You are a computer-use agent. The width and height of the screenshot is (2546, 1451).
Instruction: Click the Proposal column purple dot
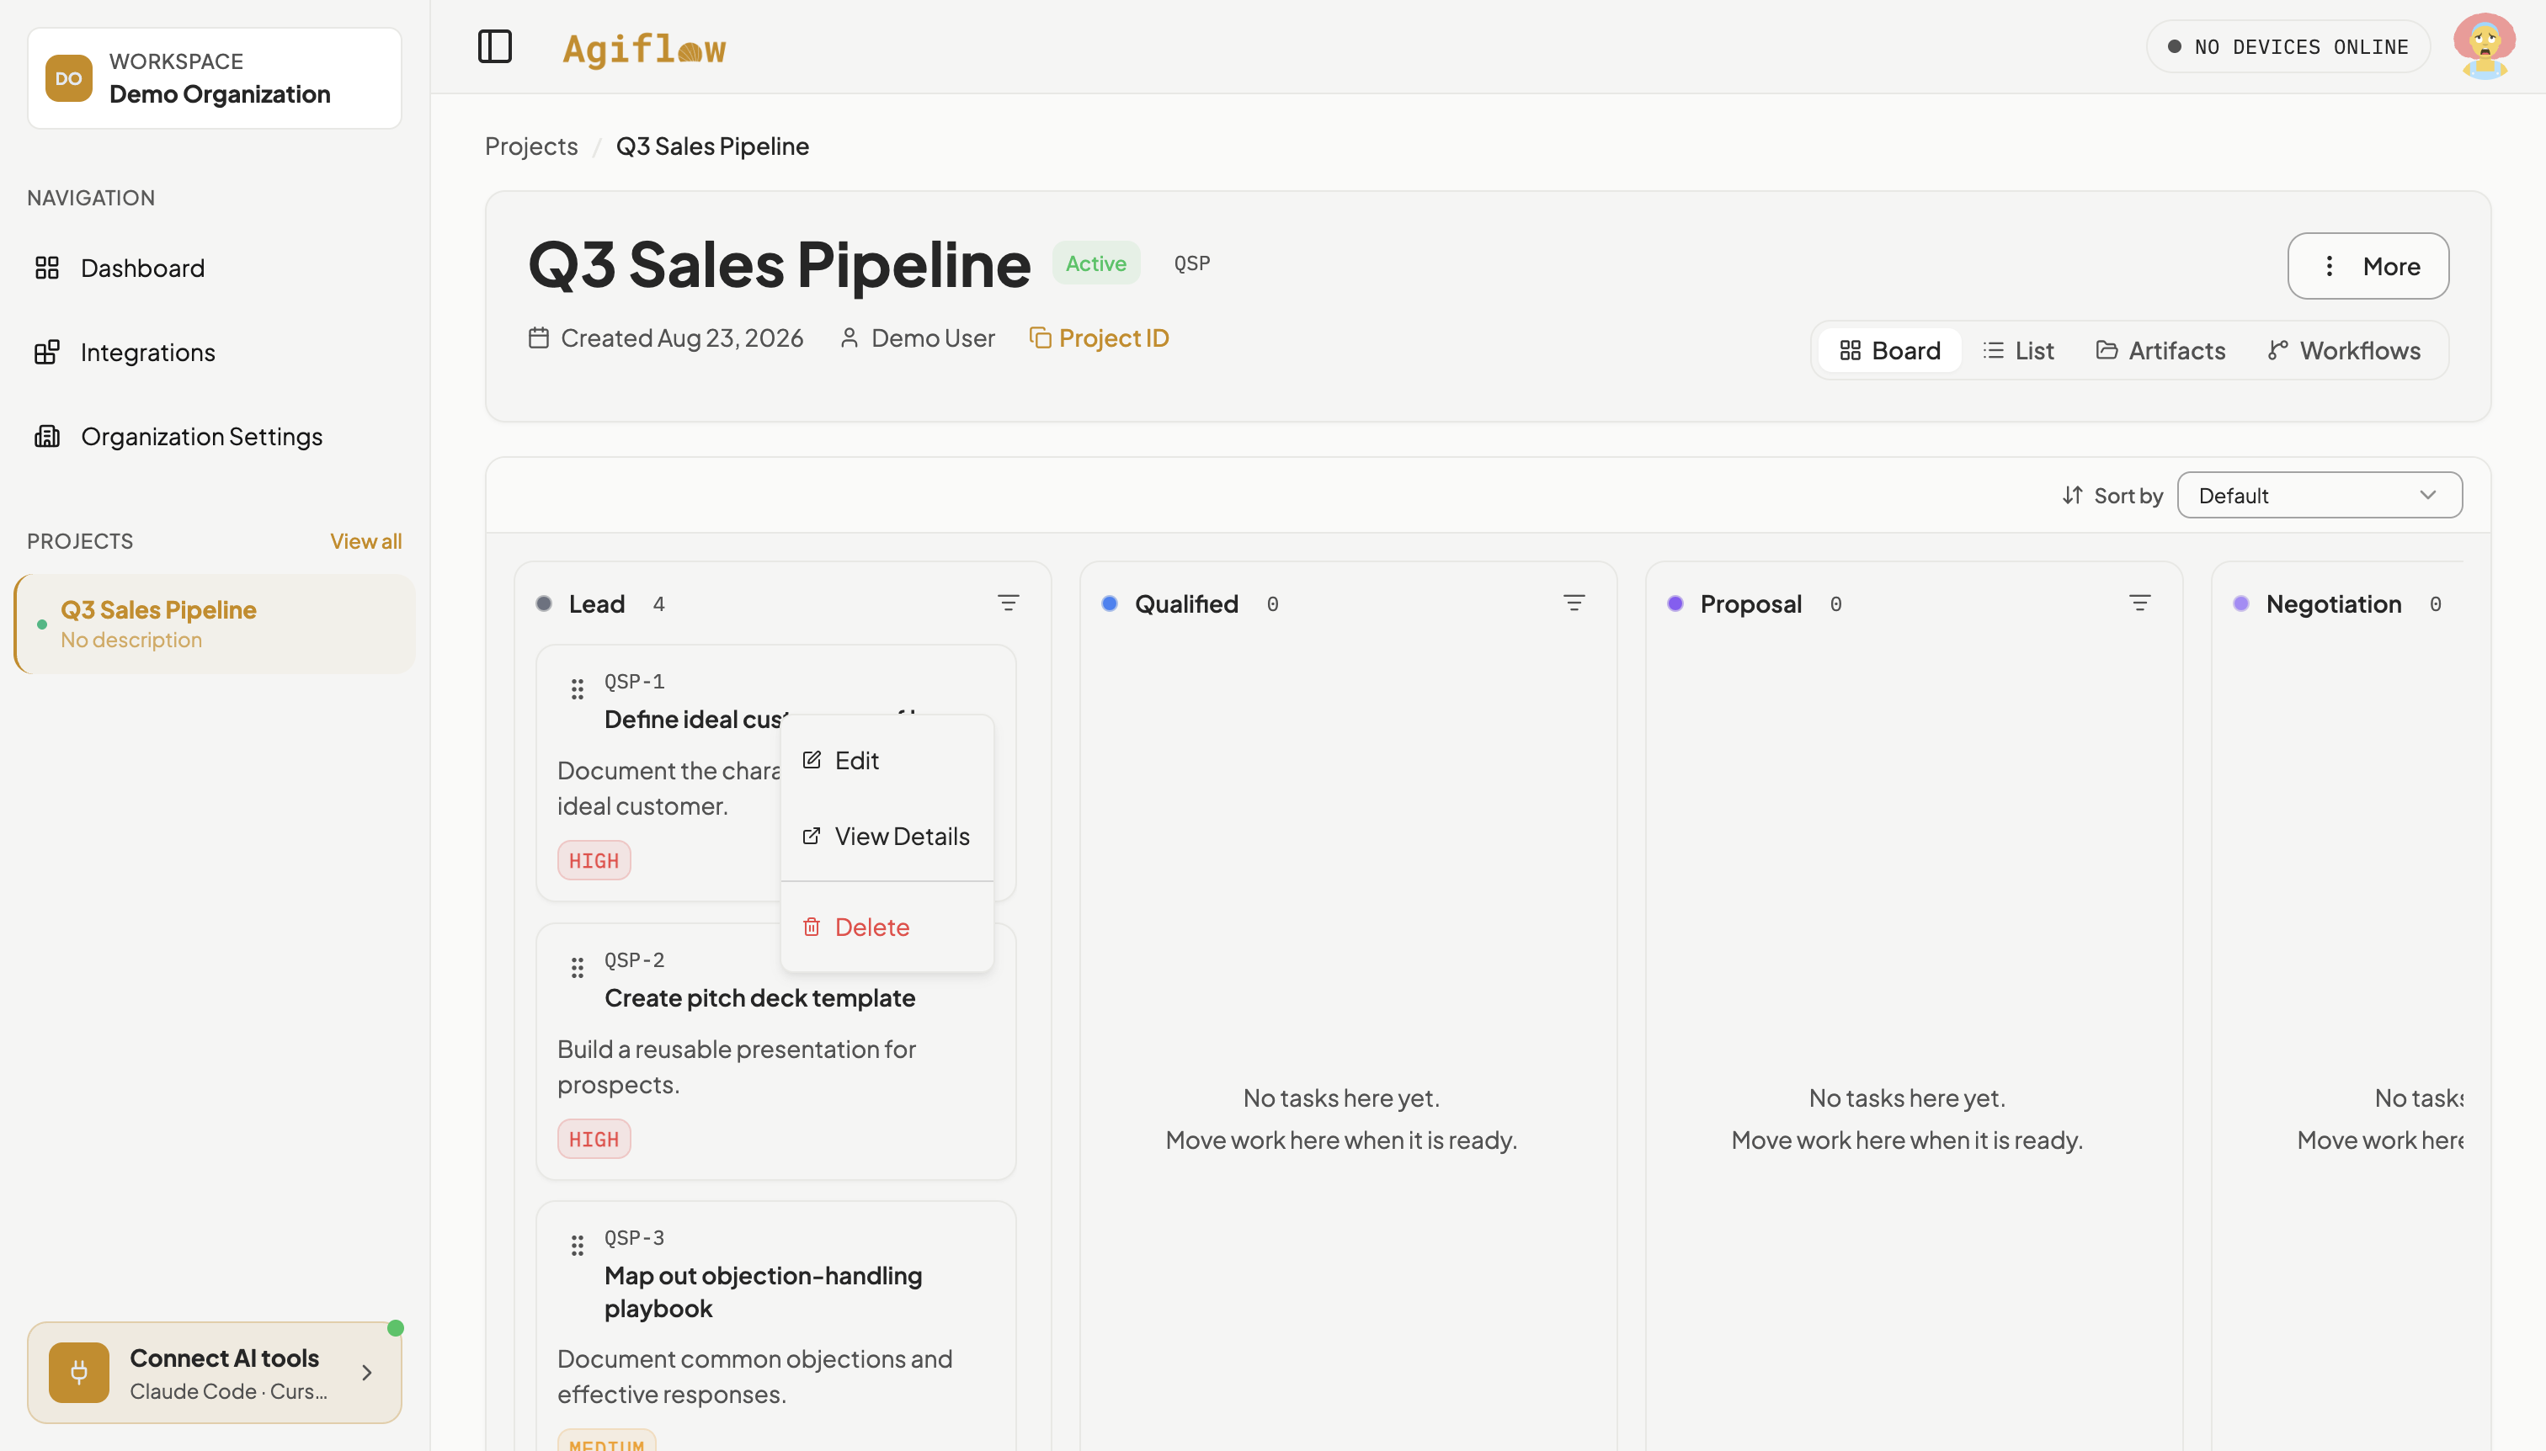pos(1675,603)
